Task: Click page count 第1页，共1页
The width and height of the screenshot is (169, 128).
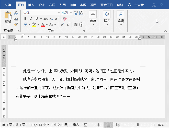Action: pyautogui.click(x=14, y=125)
